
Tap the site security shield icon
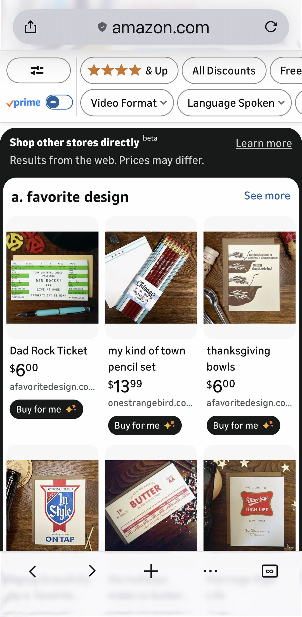pos(102,27)
